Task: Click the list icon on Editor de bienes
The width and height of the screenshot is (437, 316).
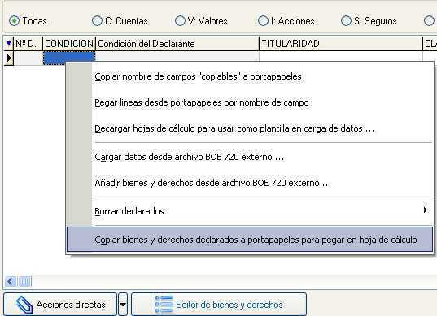Action: (164, 305)
